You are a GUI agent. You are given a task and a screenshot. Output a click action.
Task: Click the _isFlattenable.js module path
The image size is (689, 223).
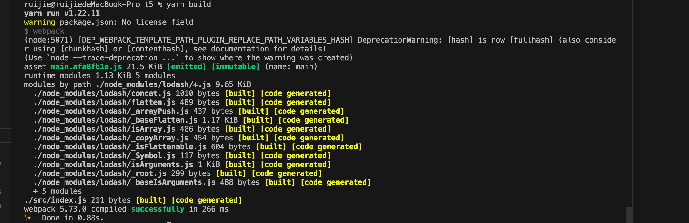point(120,147)
